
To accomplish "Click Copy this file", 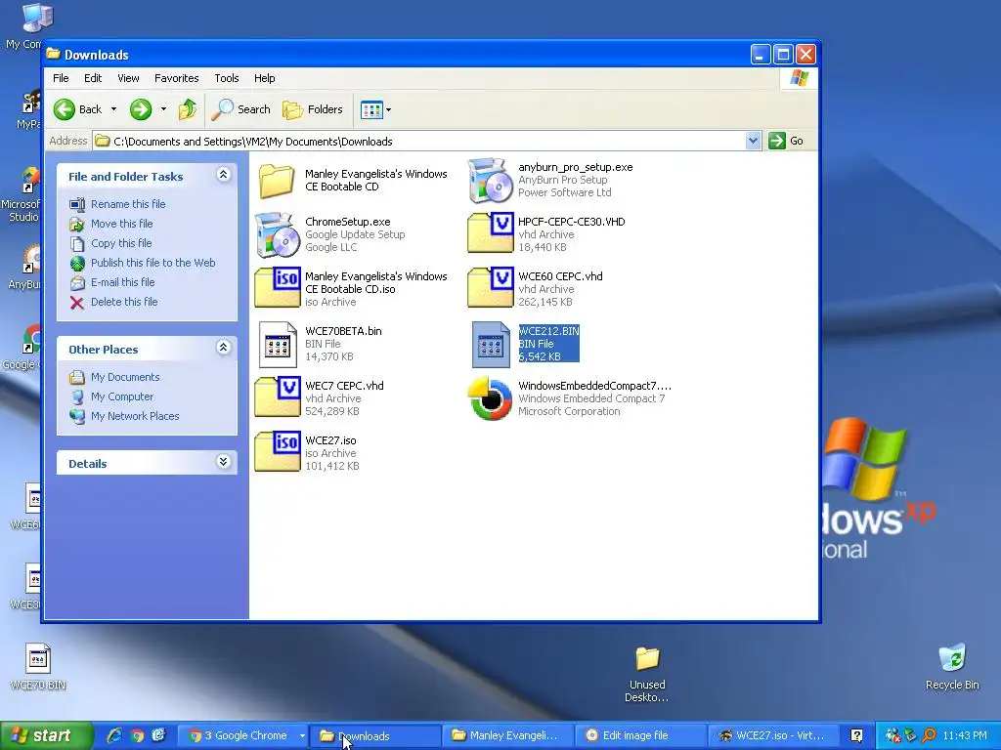I will (x=121, y=243).
